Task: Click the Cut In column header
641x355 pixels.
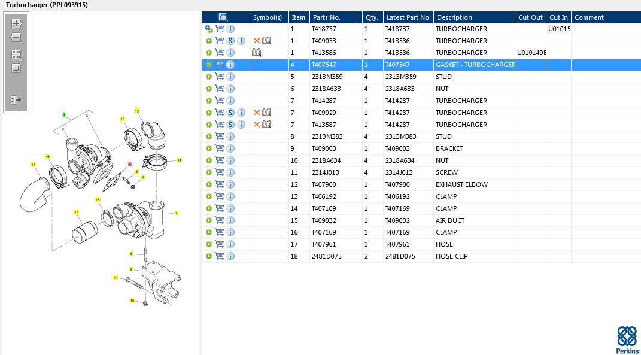Action: [x=558, y=17]
